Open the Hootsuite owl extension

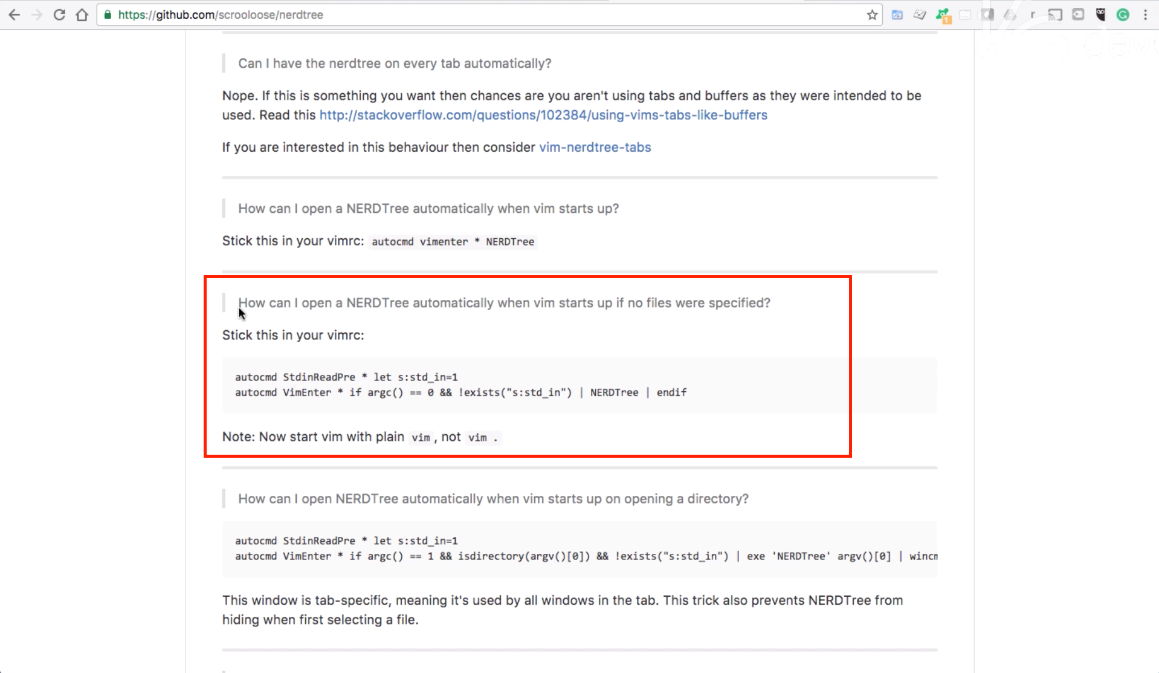pyautogui.click(x=1100, y=15)
